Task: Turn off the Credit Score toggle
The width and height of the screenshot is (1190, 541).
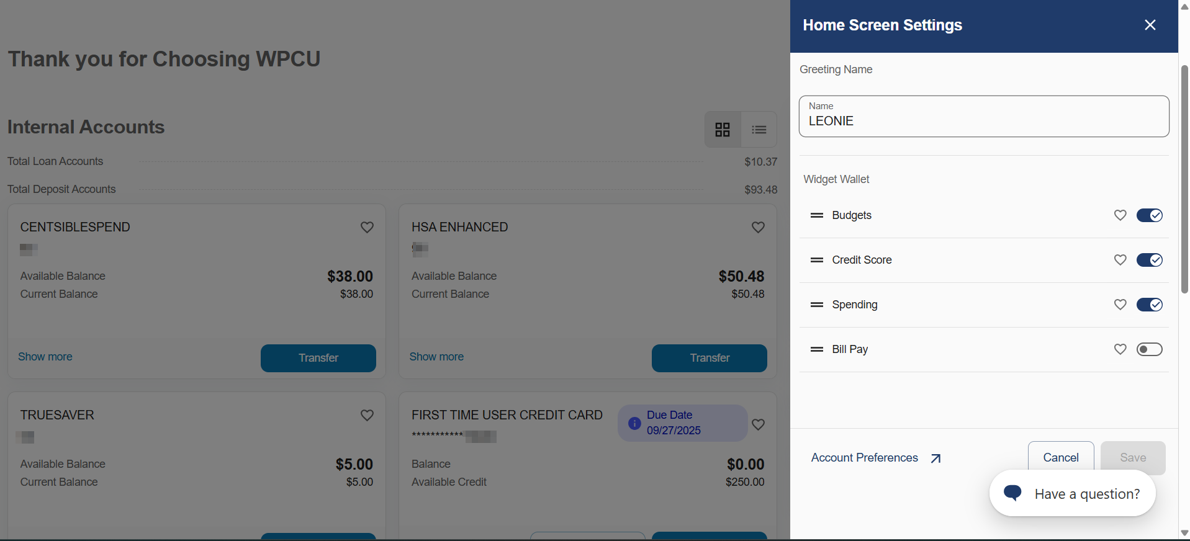Action: (x=1149, y=260)
